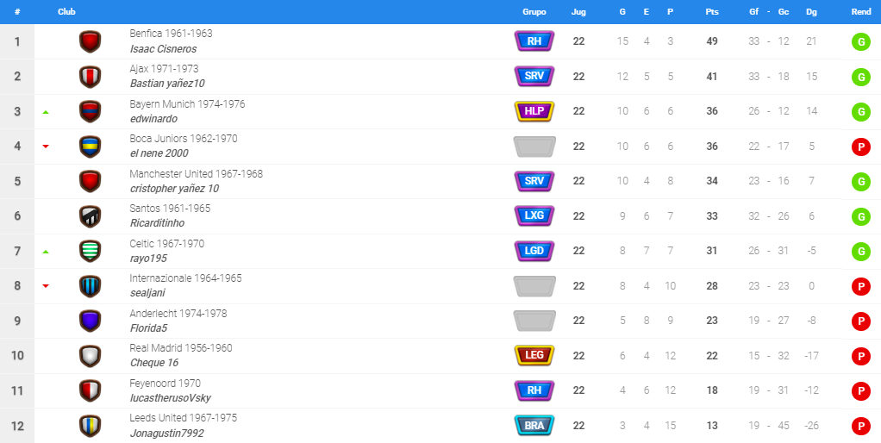Viewport: 881px width, 443px height.
Task: Click the Santos black and white shield
Action: tap(90, 216)
